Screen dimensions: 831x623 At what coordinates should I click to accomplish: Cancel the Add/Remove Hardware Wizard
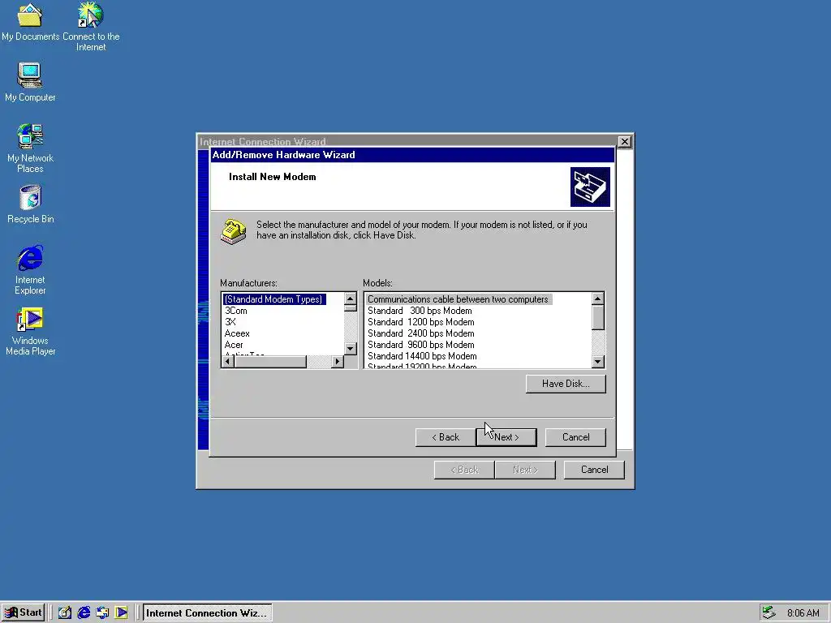point(575,437)
